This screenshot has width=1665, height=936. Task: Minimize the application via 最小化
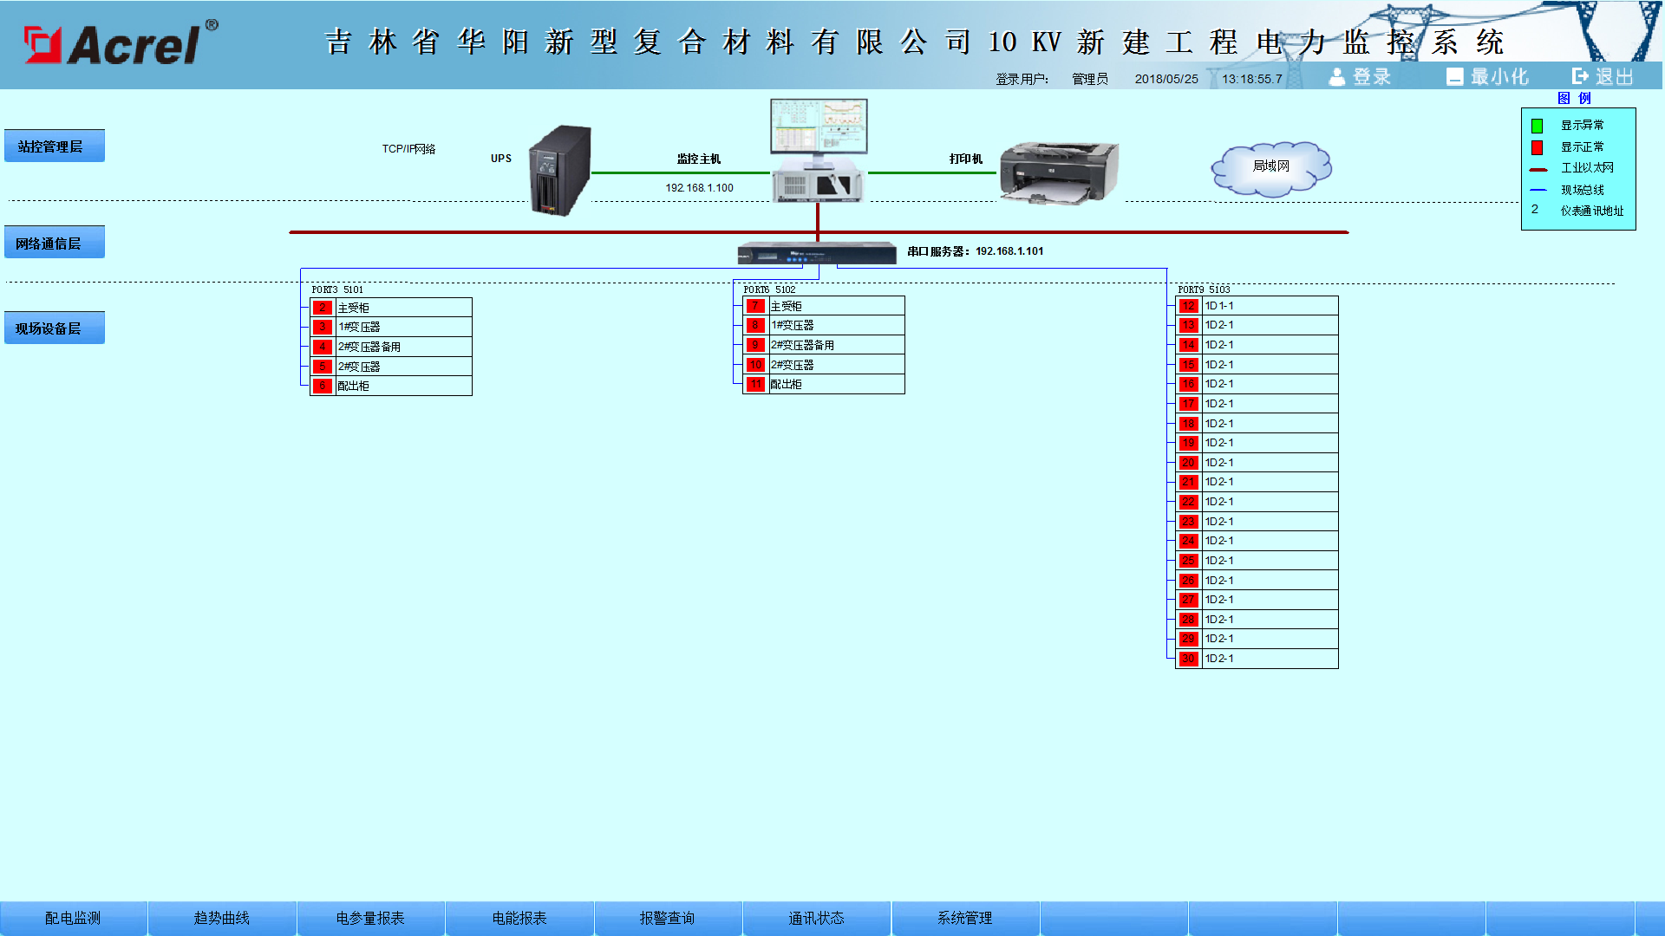(x=1487, y=77)
